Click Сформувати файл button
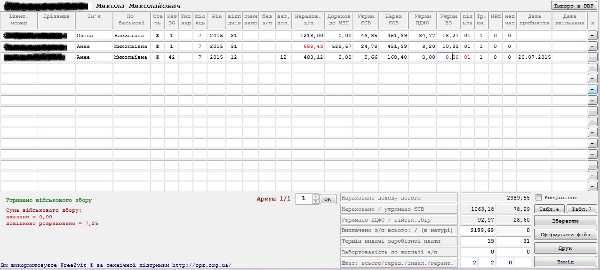The height and width of the screenshot is (270, 600). coord(565,234)
